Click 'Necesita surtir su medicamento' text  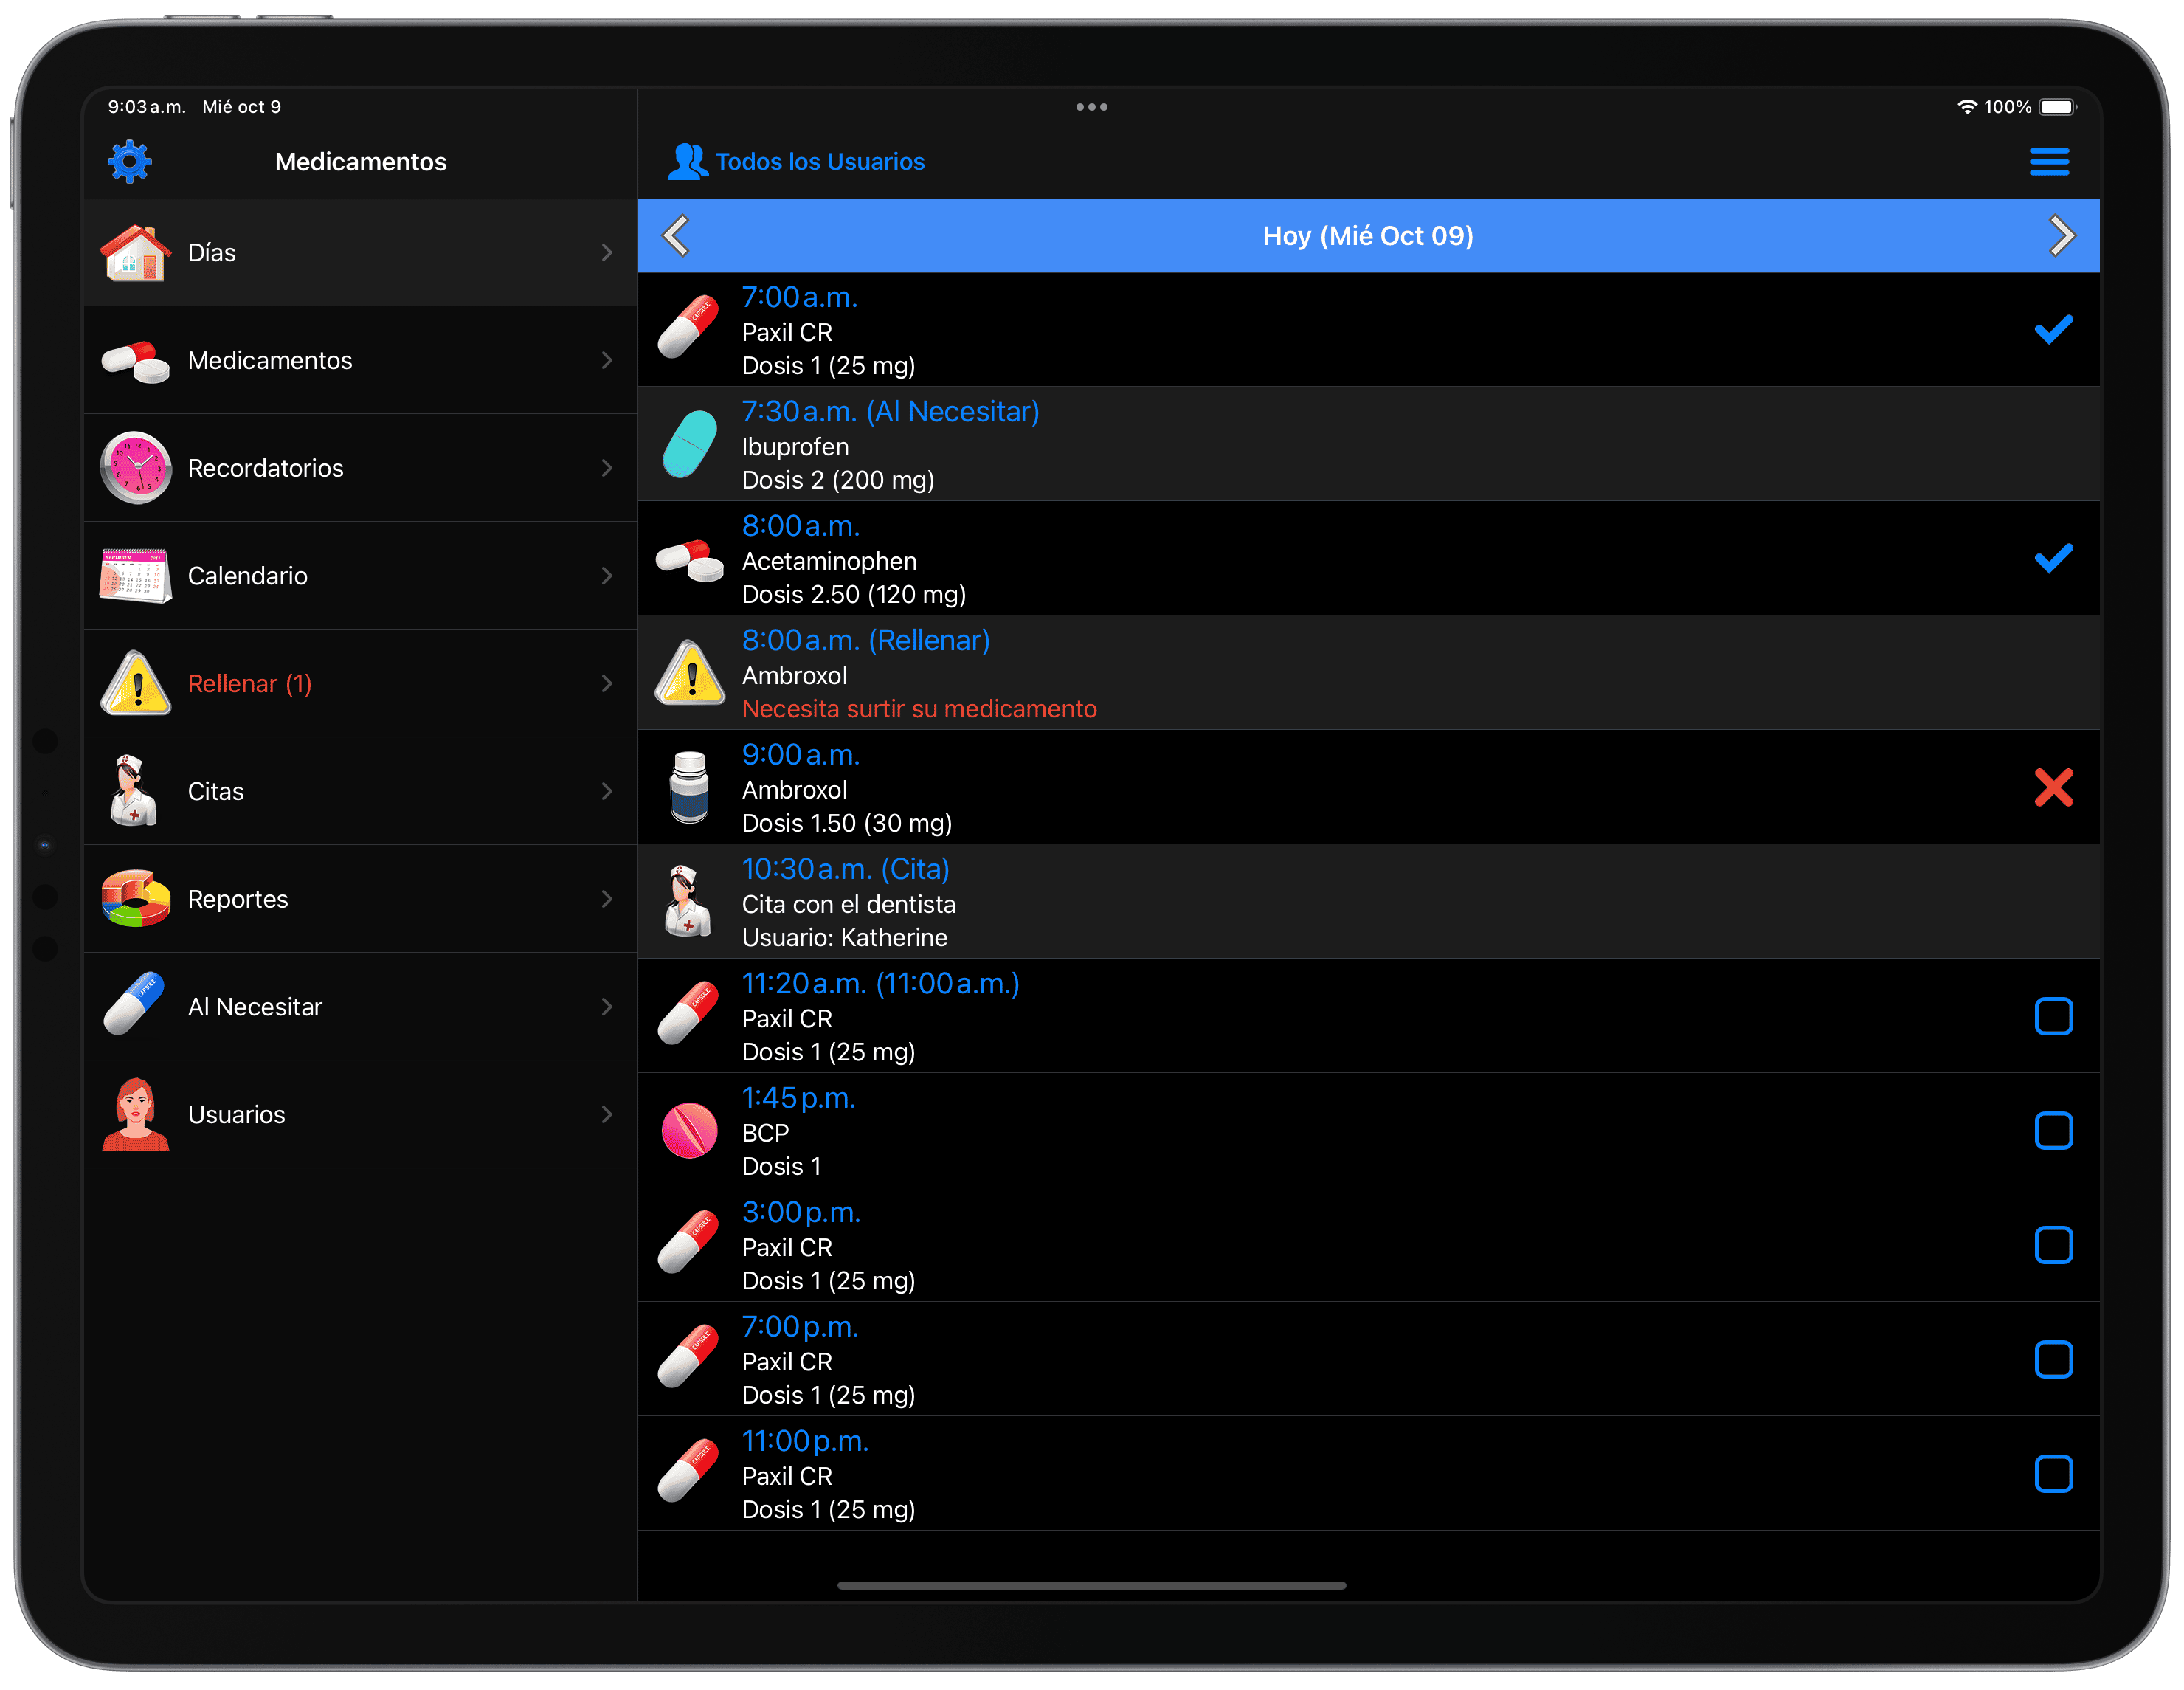[x=920, y=709]
